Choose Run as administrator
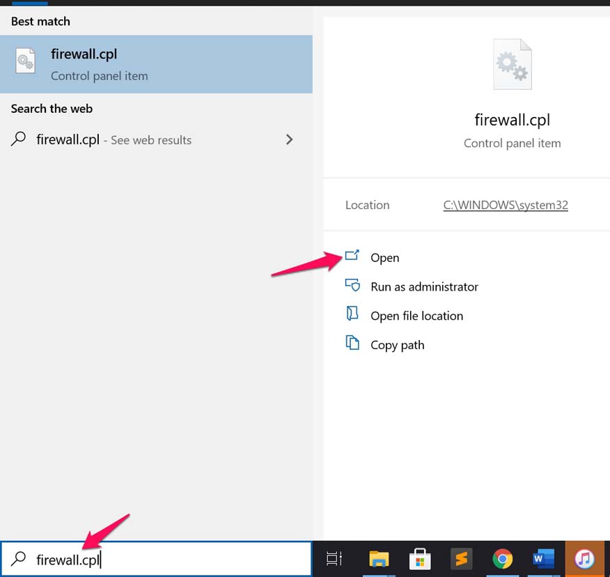610x577 pixels. point(425,286)
